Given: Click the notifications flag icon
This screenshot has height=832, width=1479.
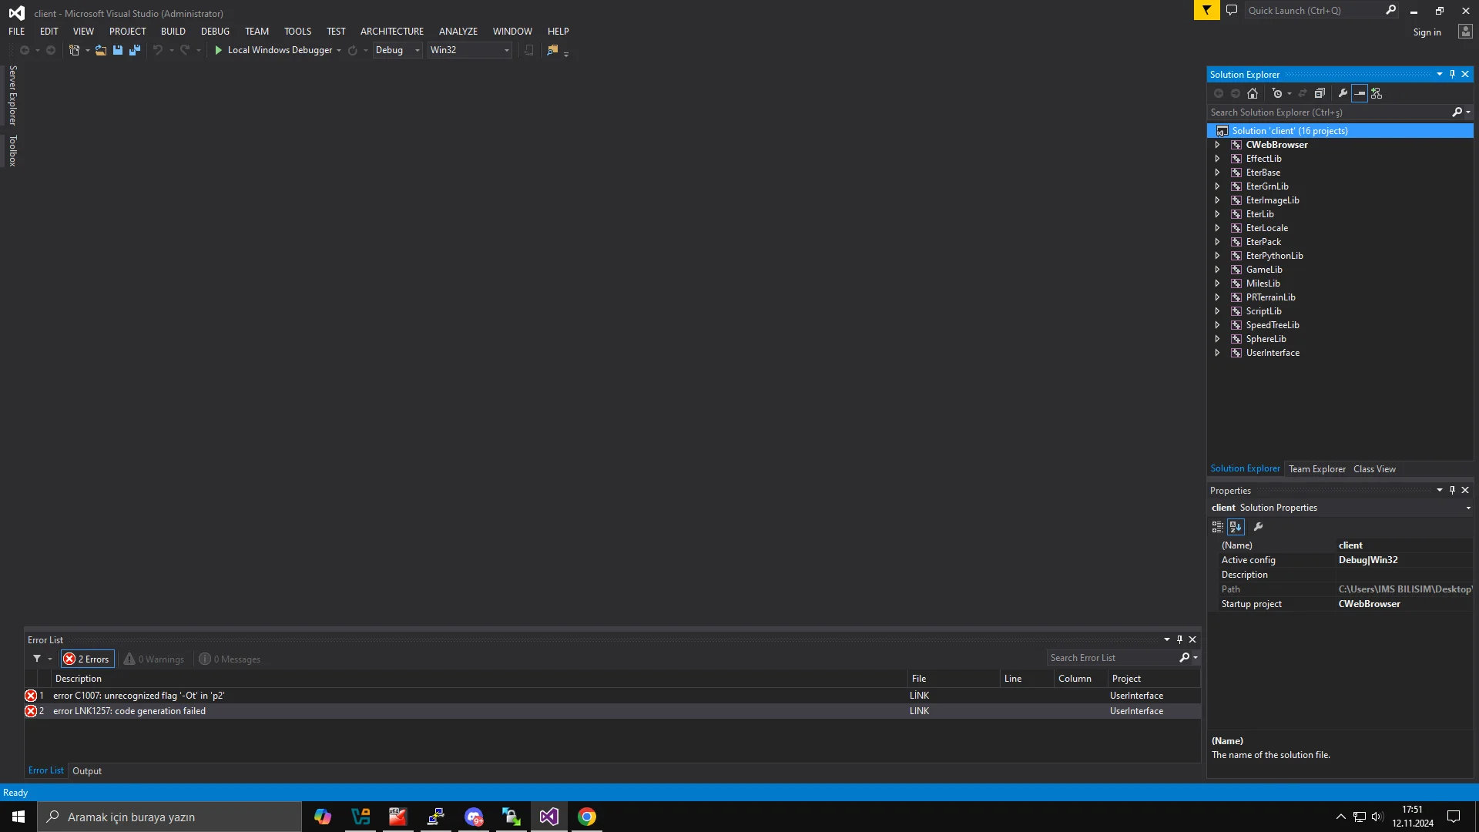Looking at the screenshot, I should (1206, 10).
